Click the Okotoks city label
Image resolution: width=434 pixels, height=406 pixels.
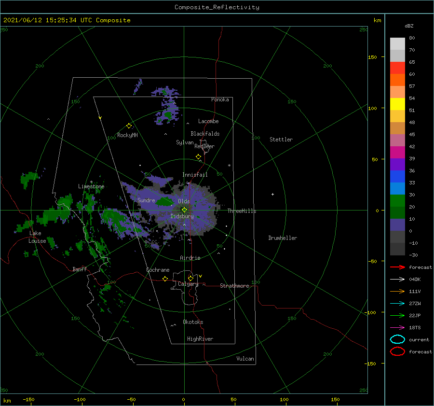click(193, 322)
